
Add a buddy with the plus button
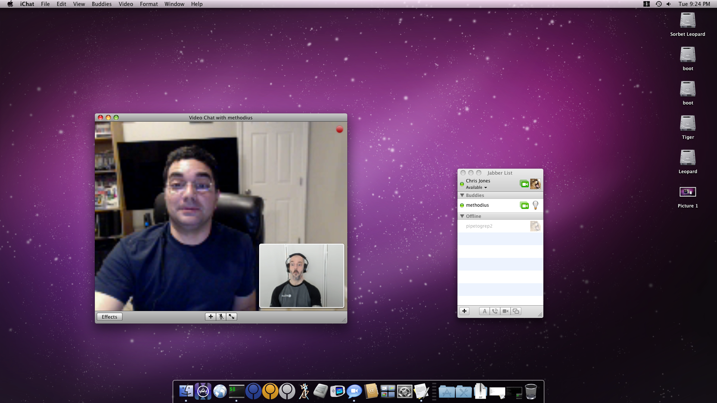click(x=464, y=311)
